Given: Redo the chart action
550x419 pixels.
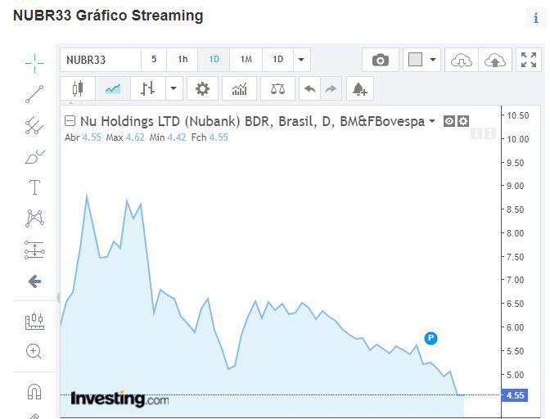Looking at the screenshot, I should click(x=331, y=88).
